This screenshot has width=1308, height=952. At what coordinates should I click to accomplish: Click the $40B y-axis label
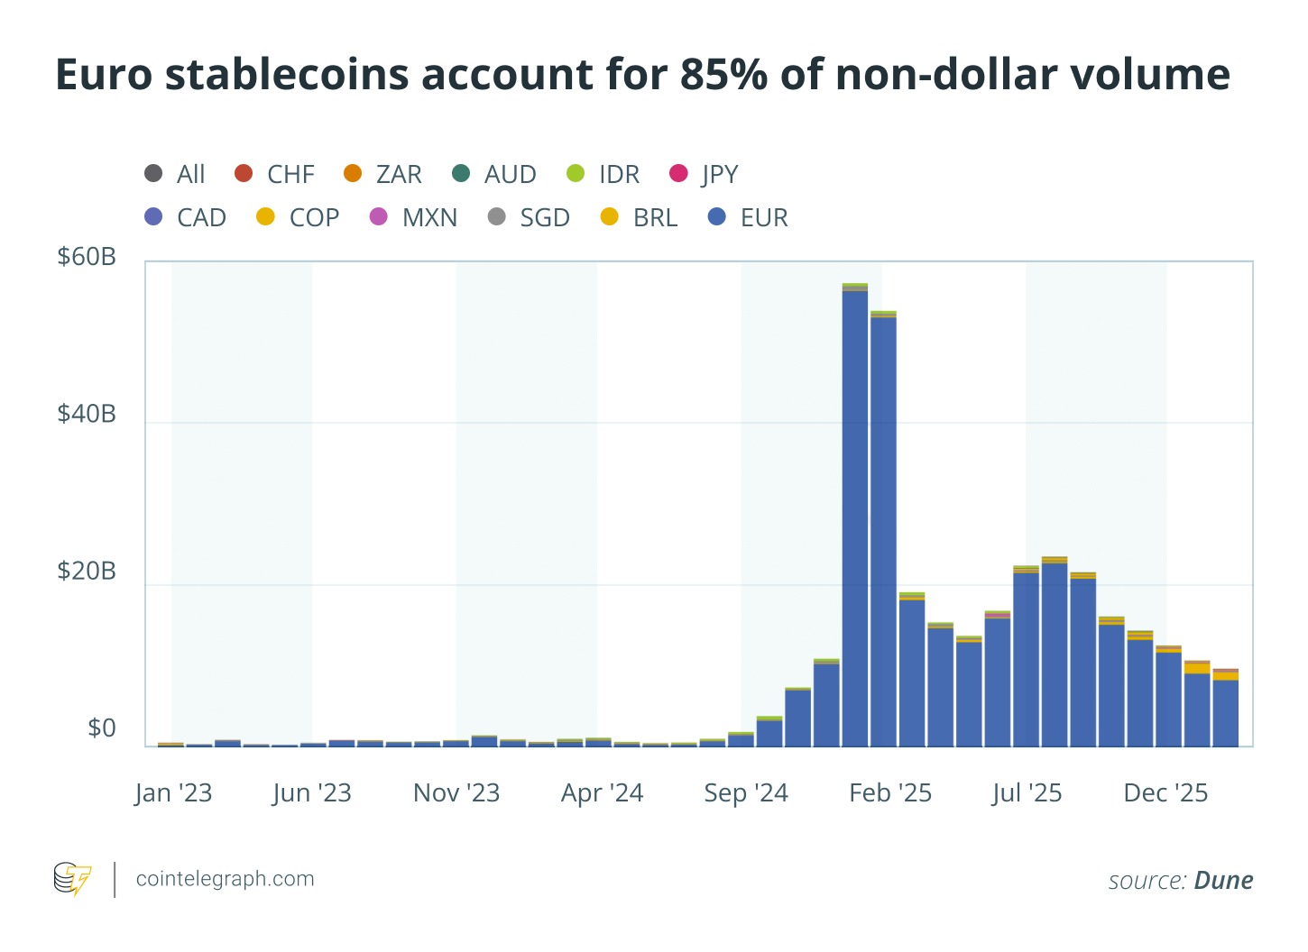[87, 414]
